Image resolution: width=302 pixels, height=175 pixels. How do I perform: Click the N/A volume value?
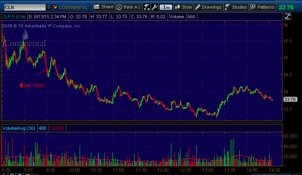(x=192, y=17)
